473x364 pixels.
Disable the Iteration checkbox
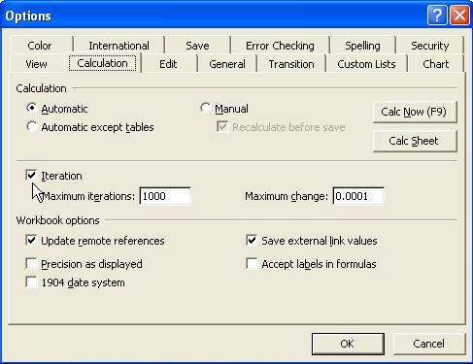[31, 176]
